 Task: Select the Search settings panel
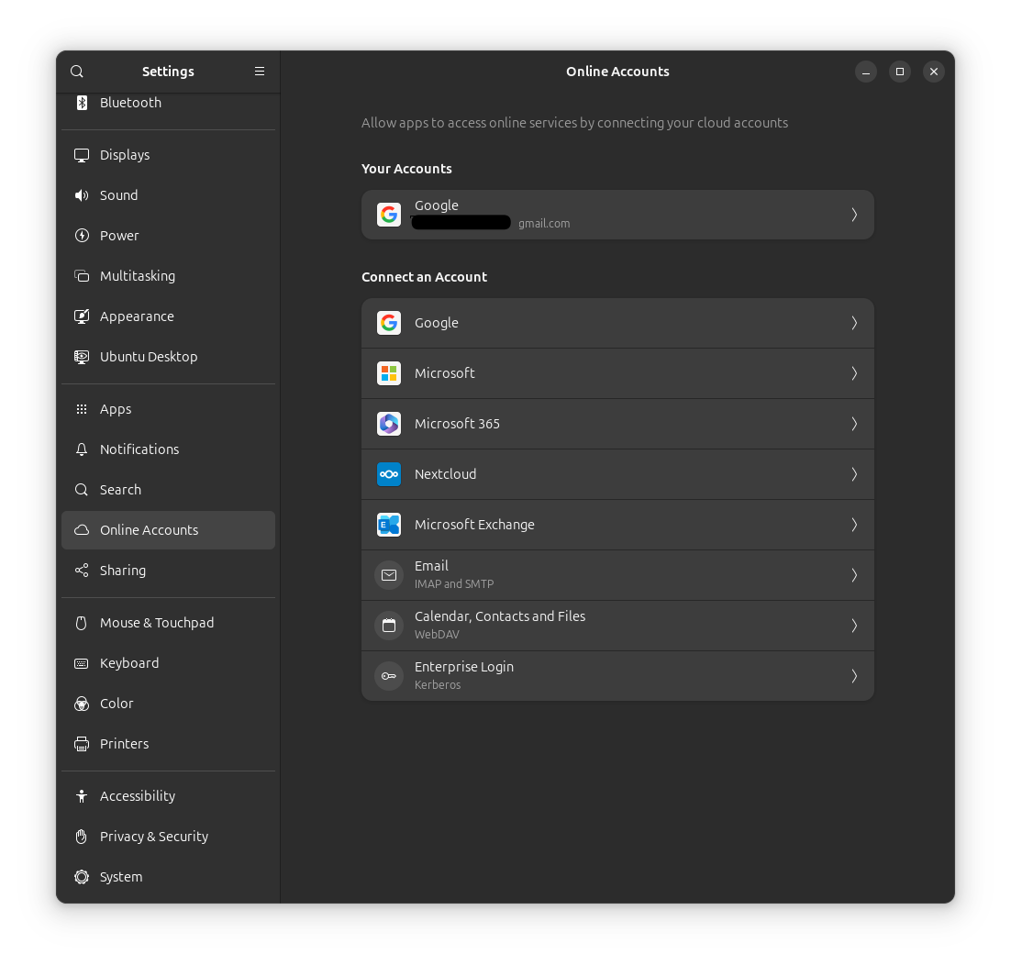168,490
